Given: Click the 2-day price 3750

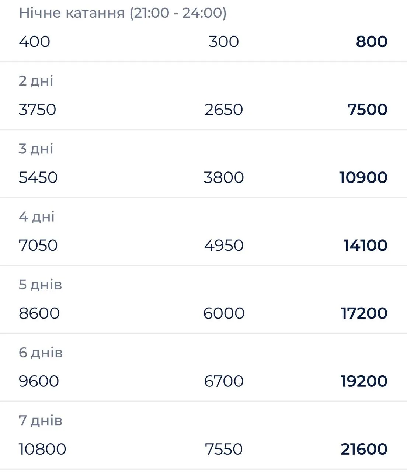Looking at the screenshot, I should point(37,110).
